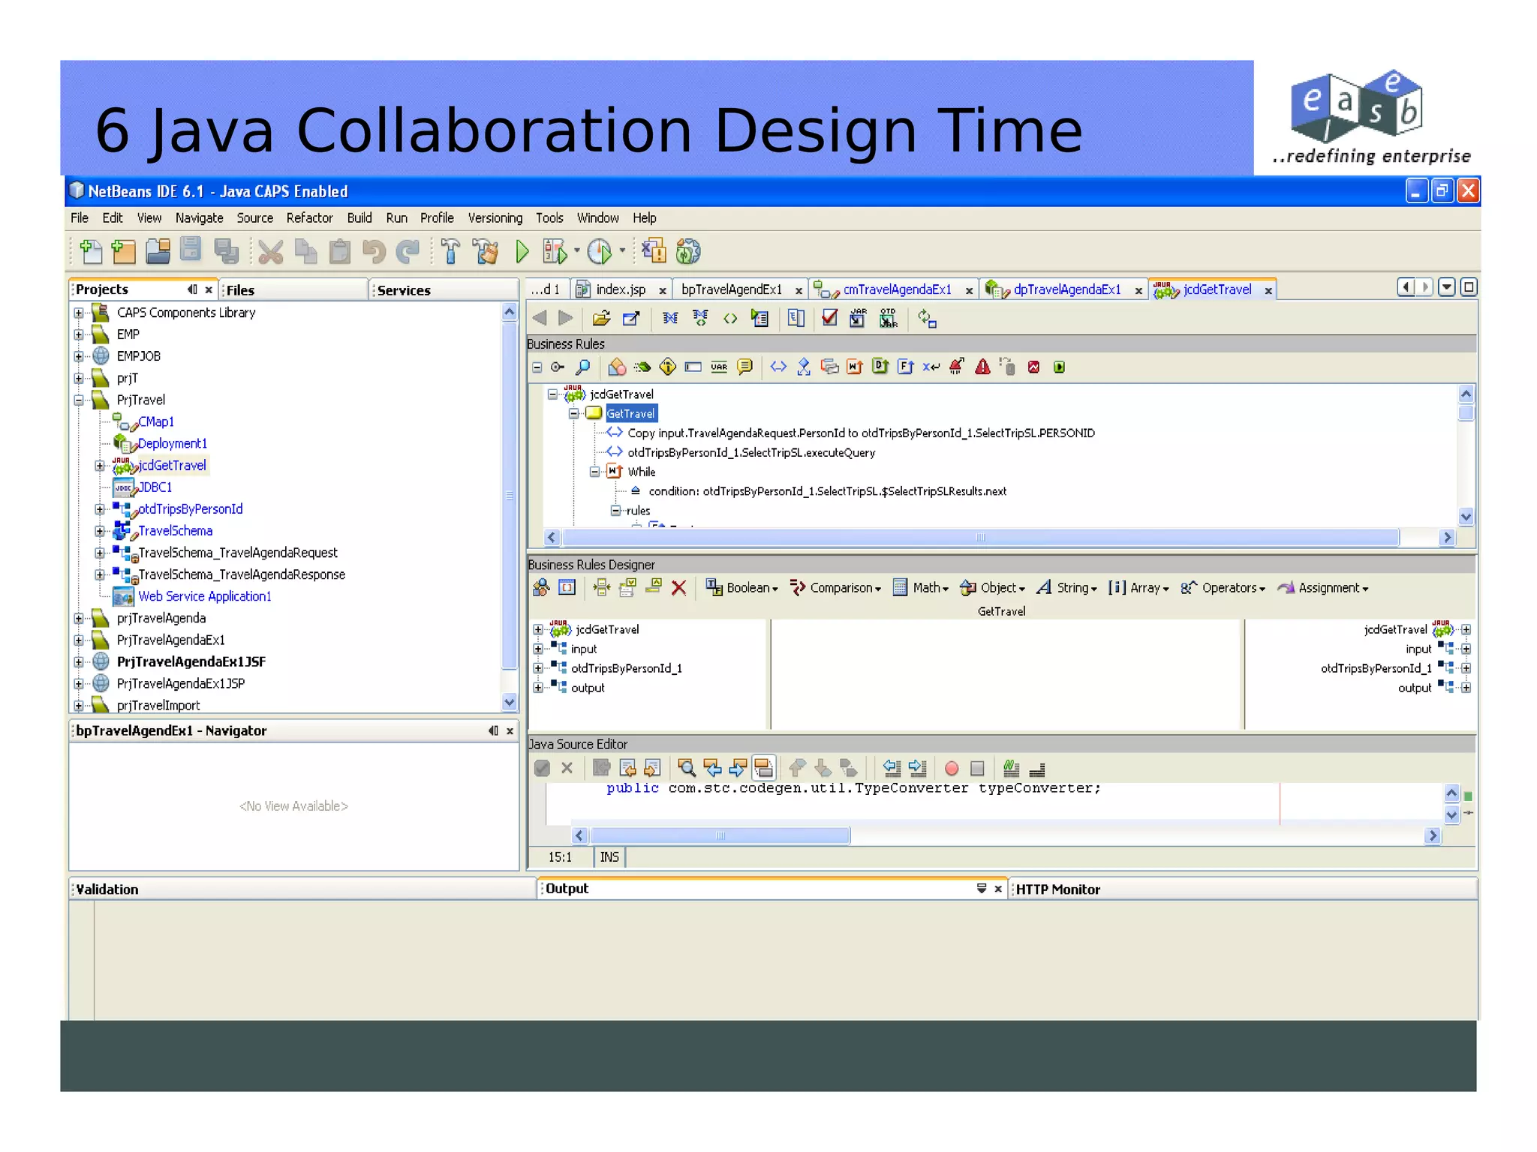The width and height of the screenshot is (1537, 1152).
Task: Click the Copy icon in main toolbar
Action: (x=305, y=252)
